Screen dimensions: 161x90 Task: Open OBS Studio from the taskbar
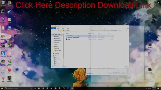tap(64, 88)
